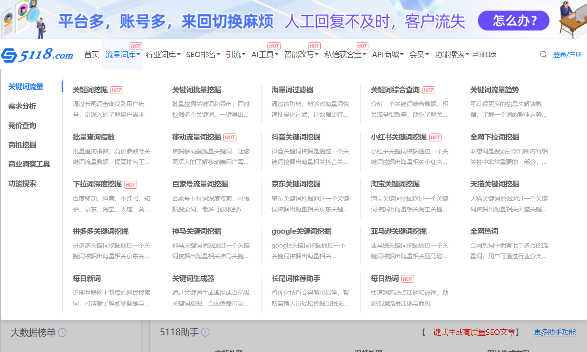The width and height of the screenshot is (587, 352).
Task: Select 商业洞察工具 sidebar category
Action: point(29,164)
